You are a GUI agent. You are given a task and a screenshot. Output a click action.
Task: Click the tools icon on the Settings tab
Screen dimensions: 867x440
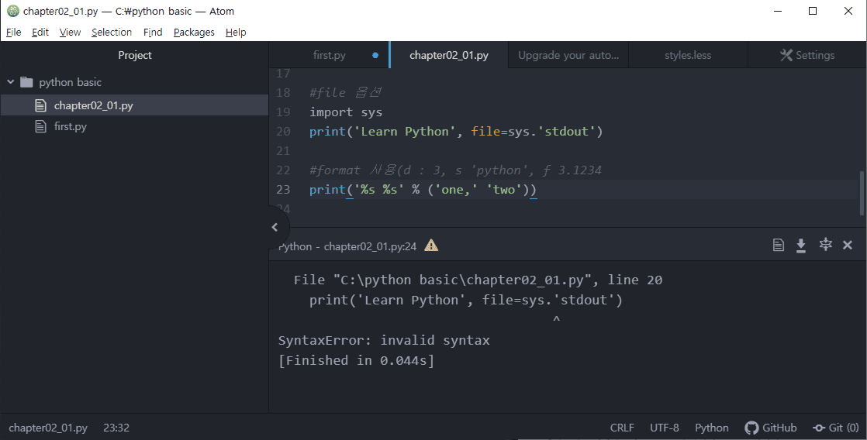[786, 55]
